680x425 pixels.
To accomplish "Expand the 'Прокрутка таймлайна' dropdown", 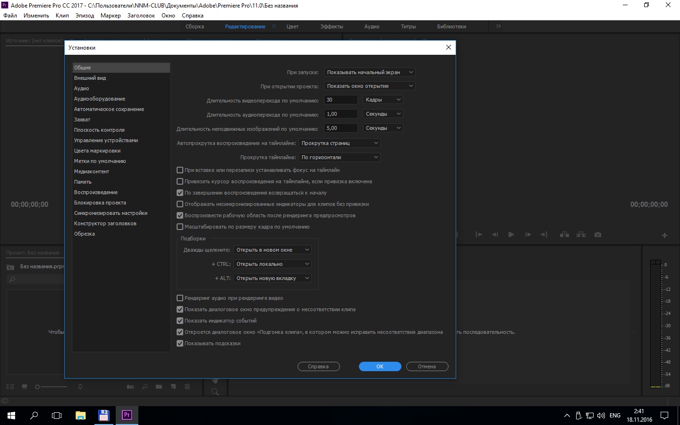I will pos(340,157).
